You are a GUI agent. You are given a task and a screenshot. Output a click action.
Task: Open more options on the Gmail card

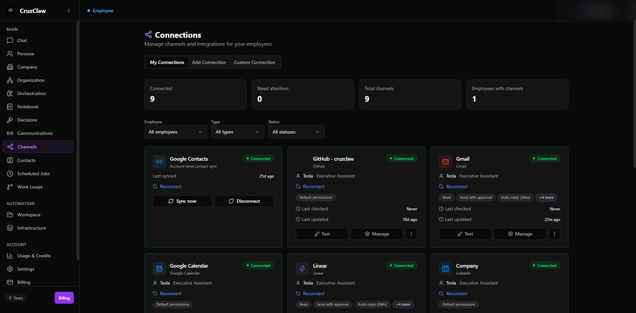(x=555, y=234)
